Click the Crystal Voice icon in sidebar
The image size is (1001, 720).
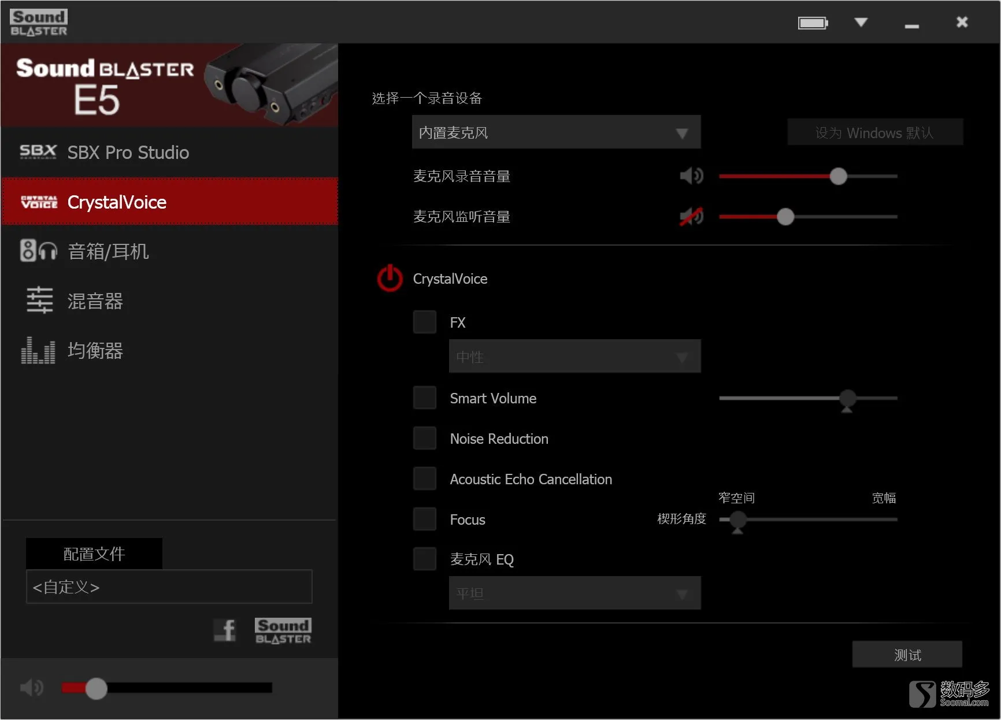[39, 202]
